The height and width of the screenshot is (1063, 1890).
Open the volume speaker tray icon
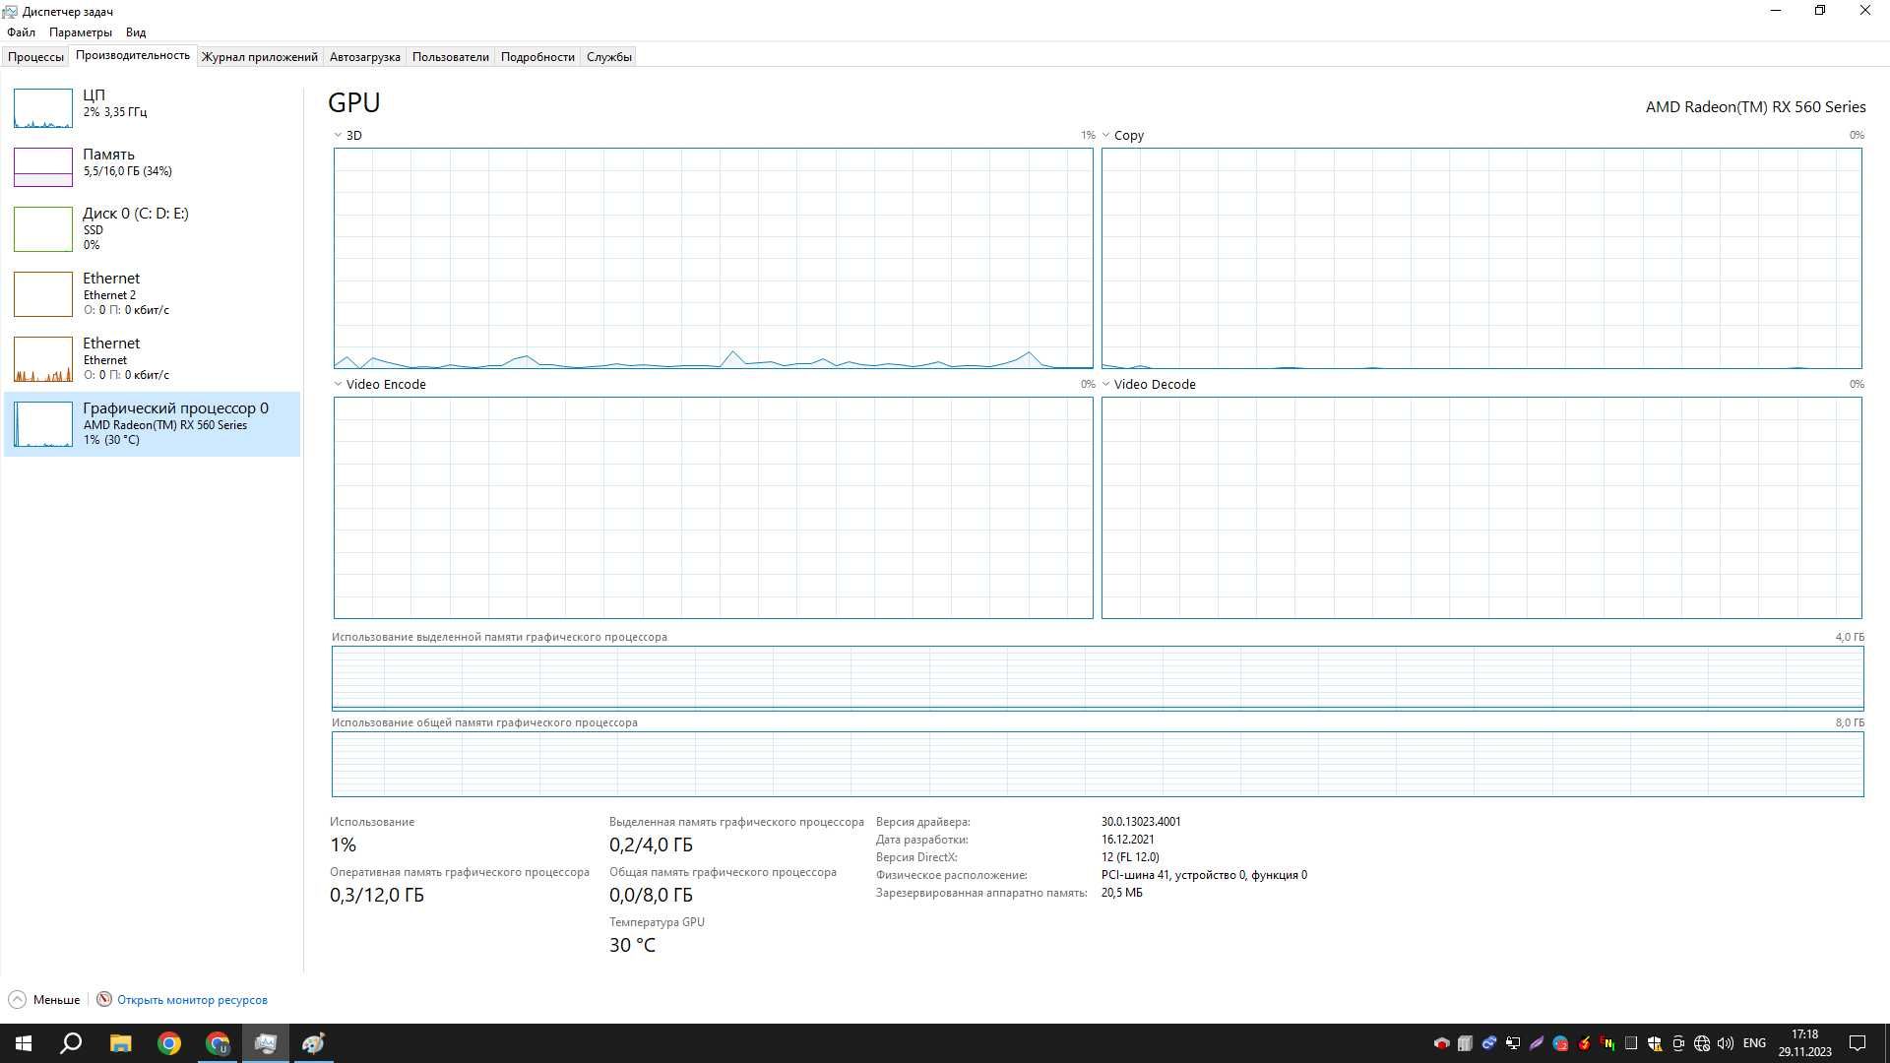[1726, 1043]
